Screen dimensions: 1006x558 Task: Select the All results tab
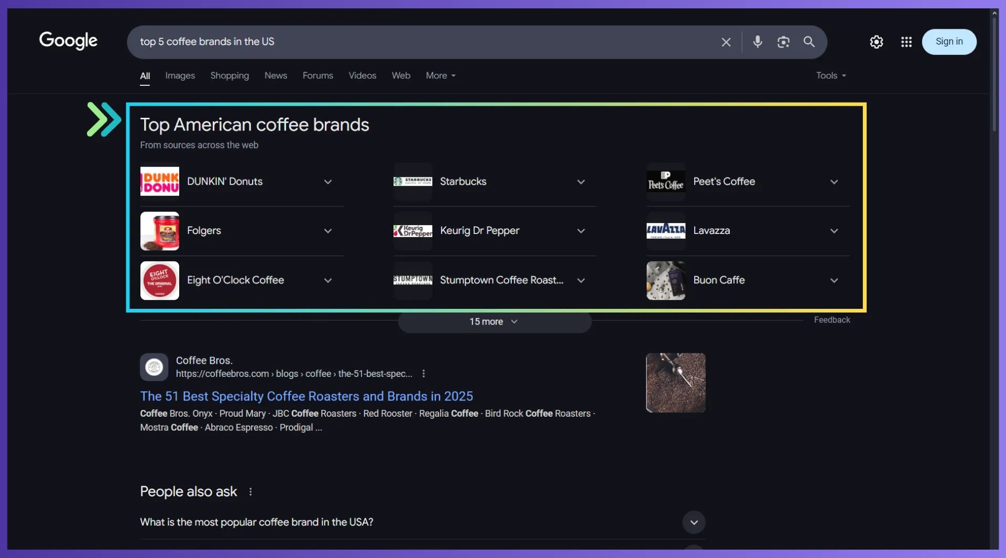[x=145, y=76]
